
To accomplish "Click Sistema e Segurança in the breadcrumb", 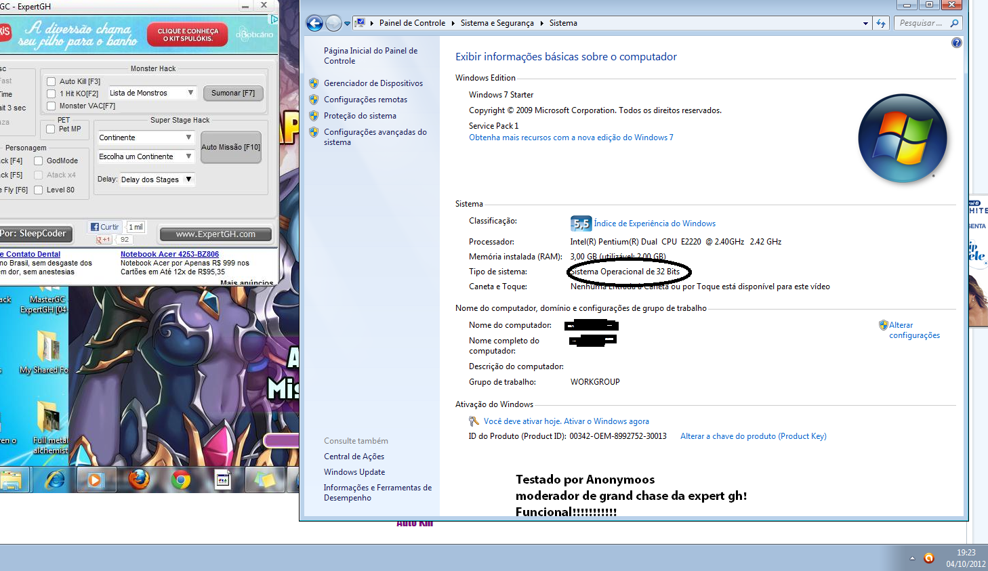I will 497,23.
